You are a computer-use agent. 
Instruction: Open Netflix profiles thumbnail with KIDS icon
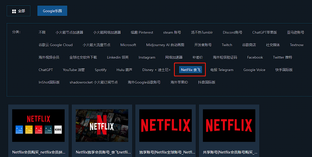point(38,125)
